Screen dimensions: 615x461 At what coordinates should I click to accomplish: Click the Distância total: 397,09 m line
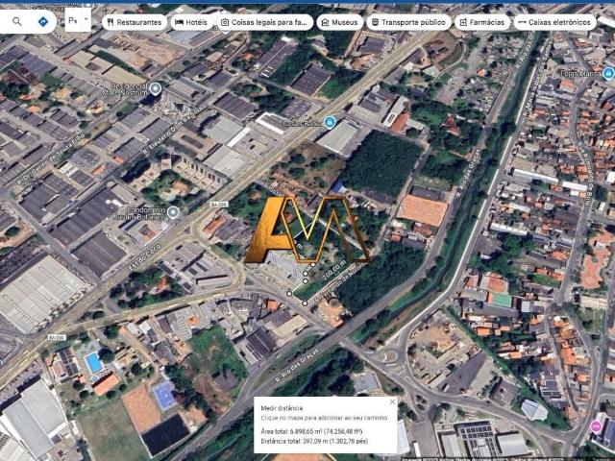314,441
